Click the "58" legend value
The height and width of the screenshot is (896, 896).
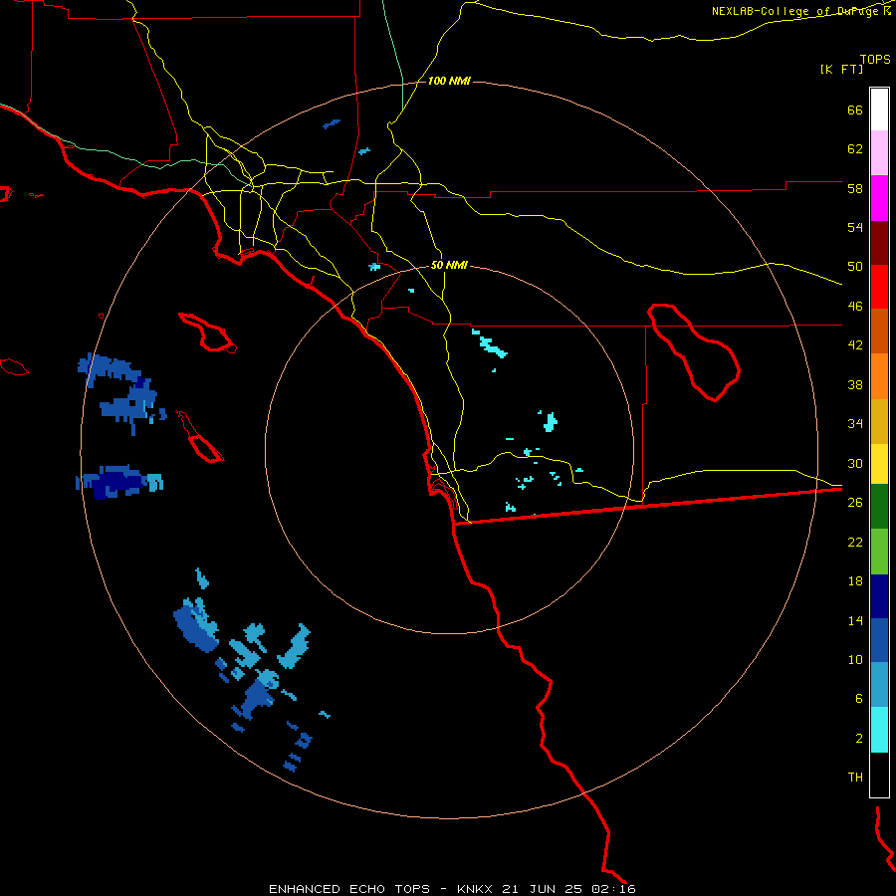click(855, 188)
